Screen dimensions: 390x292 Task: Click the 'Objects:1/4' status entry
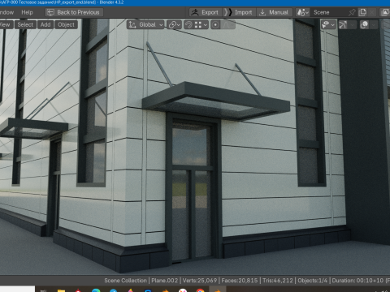[x=313, y=281]
